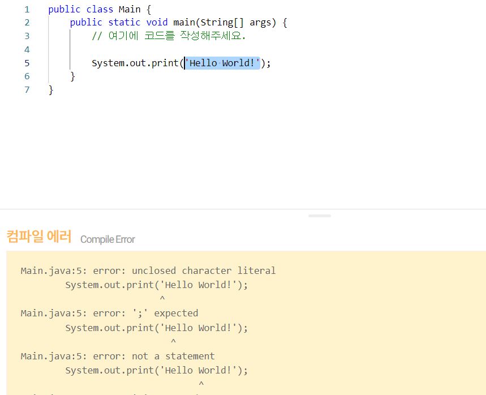Select line number 2 in gutter
Viewport: 486px width, 395px height.
[x=27, y=23]
